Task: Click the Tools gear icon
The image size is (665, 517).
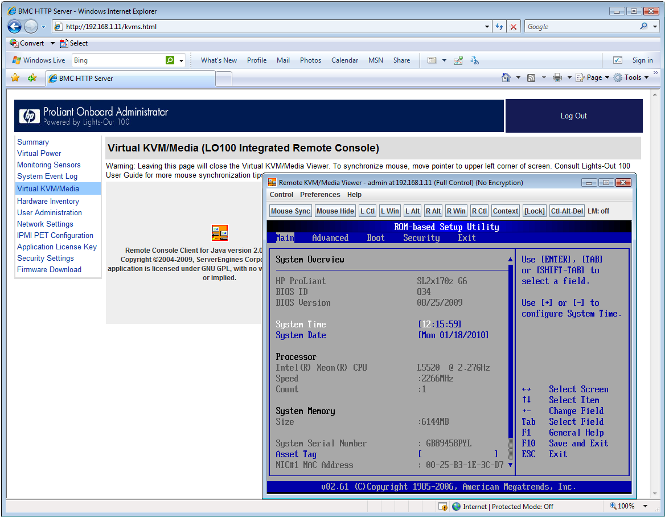Action: 618,77
